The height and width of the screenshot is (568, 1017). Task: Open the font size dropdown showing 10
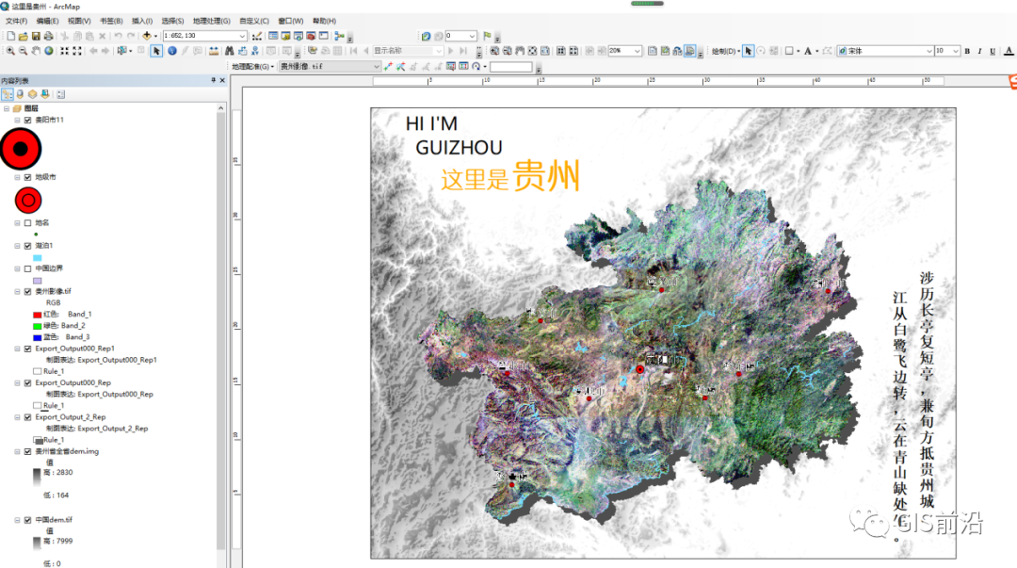pyautogui.click(x=956, y=51)
